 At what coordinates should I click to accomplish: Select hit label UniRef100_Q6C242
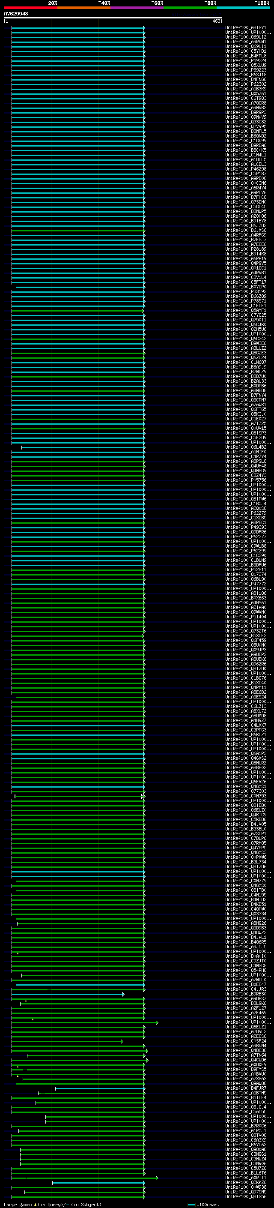point(246,339)
